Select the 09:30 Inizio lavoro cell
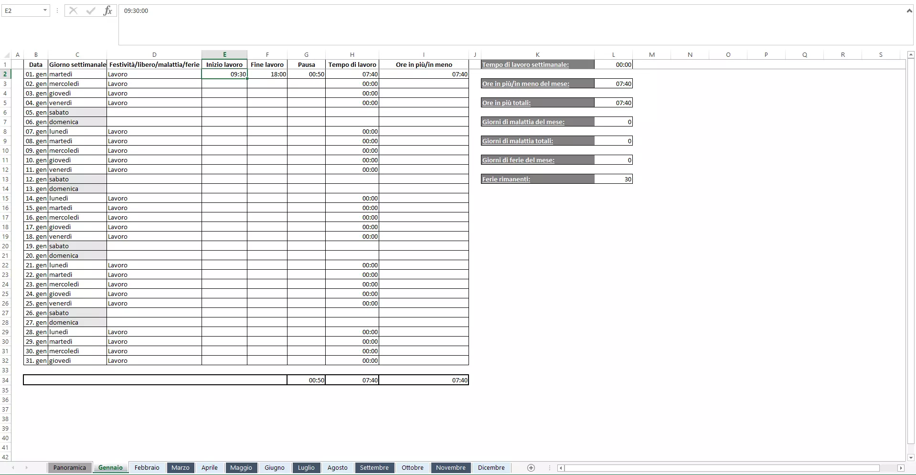Image resolution: width=916 pixels, height=475 pixels. pos(224,74)
